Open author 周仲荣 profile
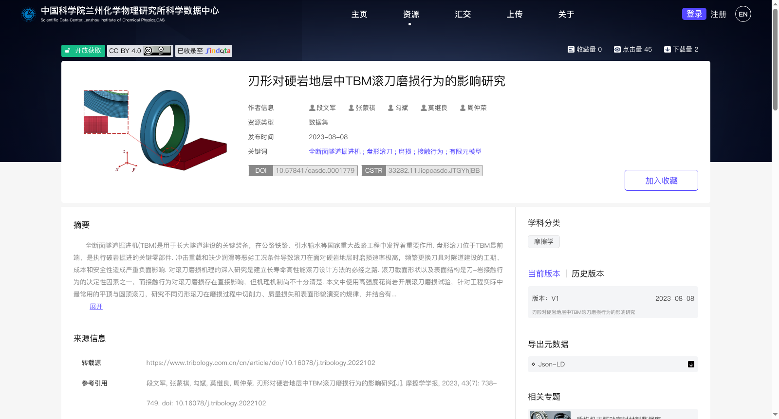This screenshot has height=419, width=779. pyautogui.click(x=477, y=108)
